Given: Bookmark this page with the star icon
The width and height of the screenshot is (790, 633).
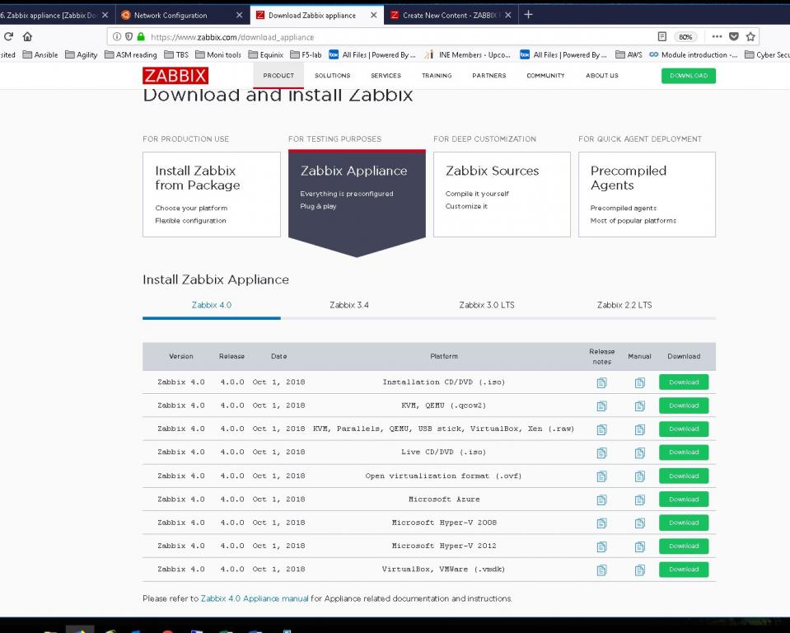Looking at the screenshot, I should (750, 36).
